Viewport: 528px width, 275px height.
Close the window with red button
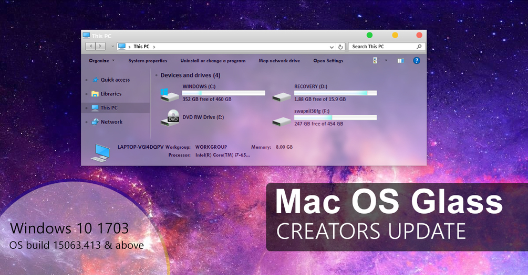pos(419,35)
